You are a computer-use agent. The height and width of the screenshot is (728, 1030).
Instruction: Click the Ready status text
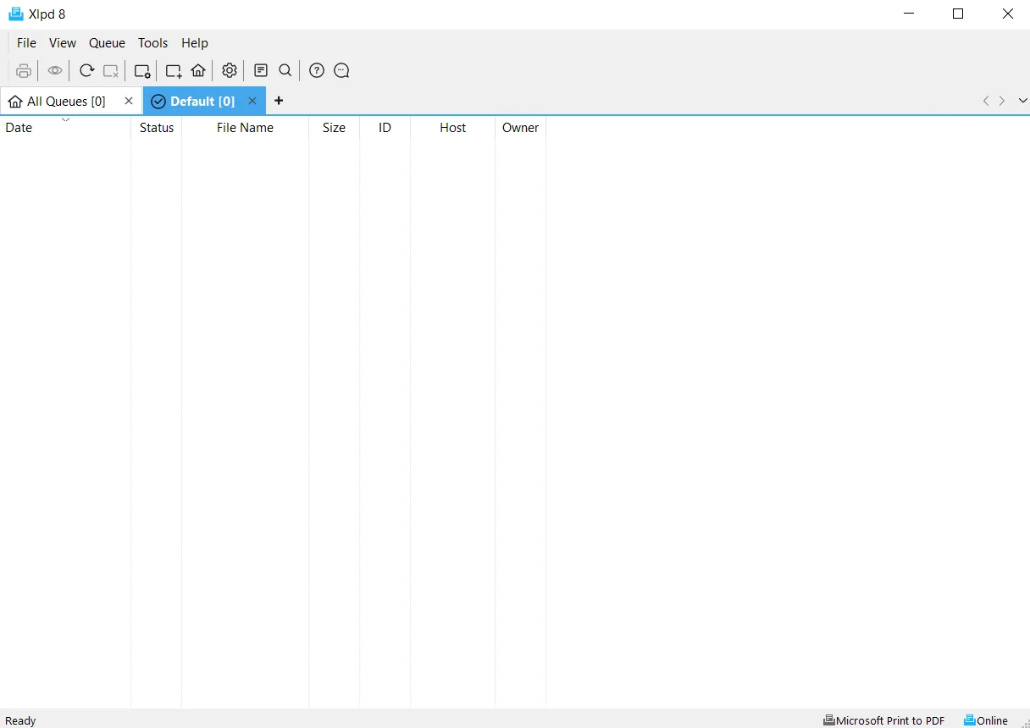click(x=20, y=721)
